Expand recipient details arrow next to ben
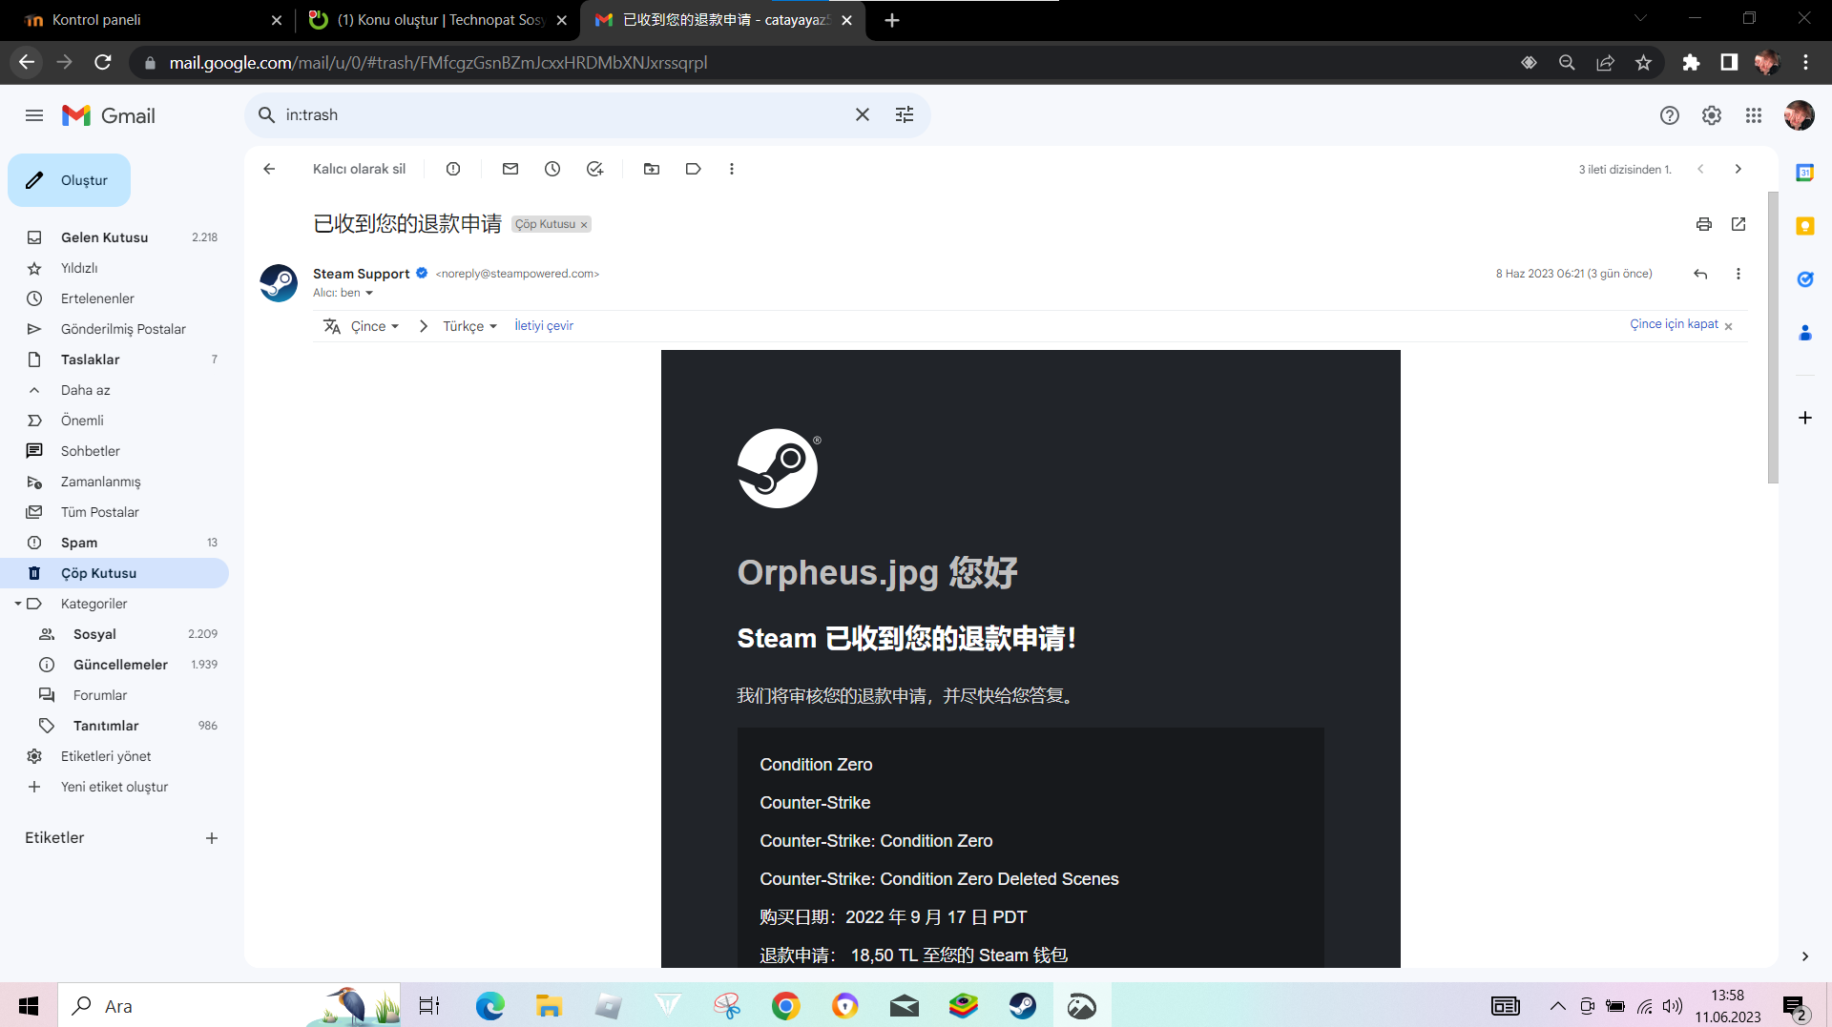 click(x=369, y=293)
